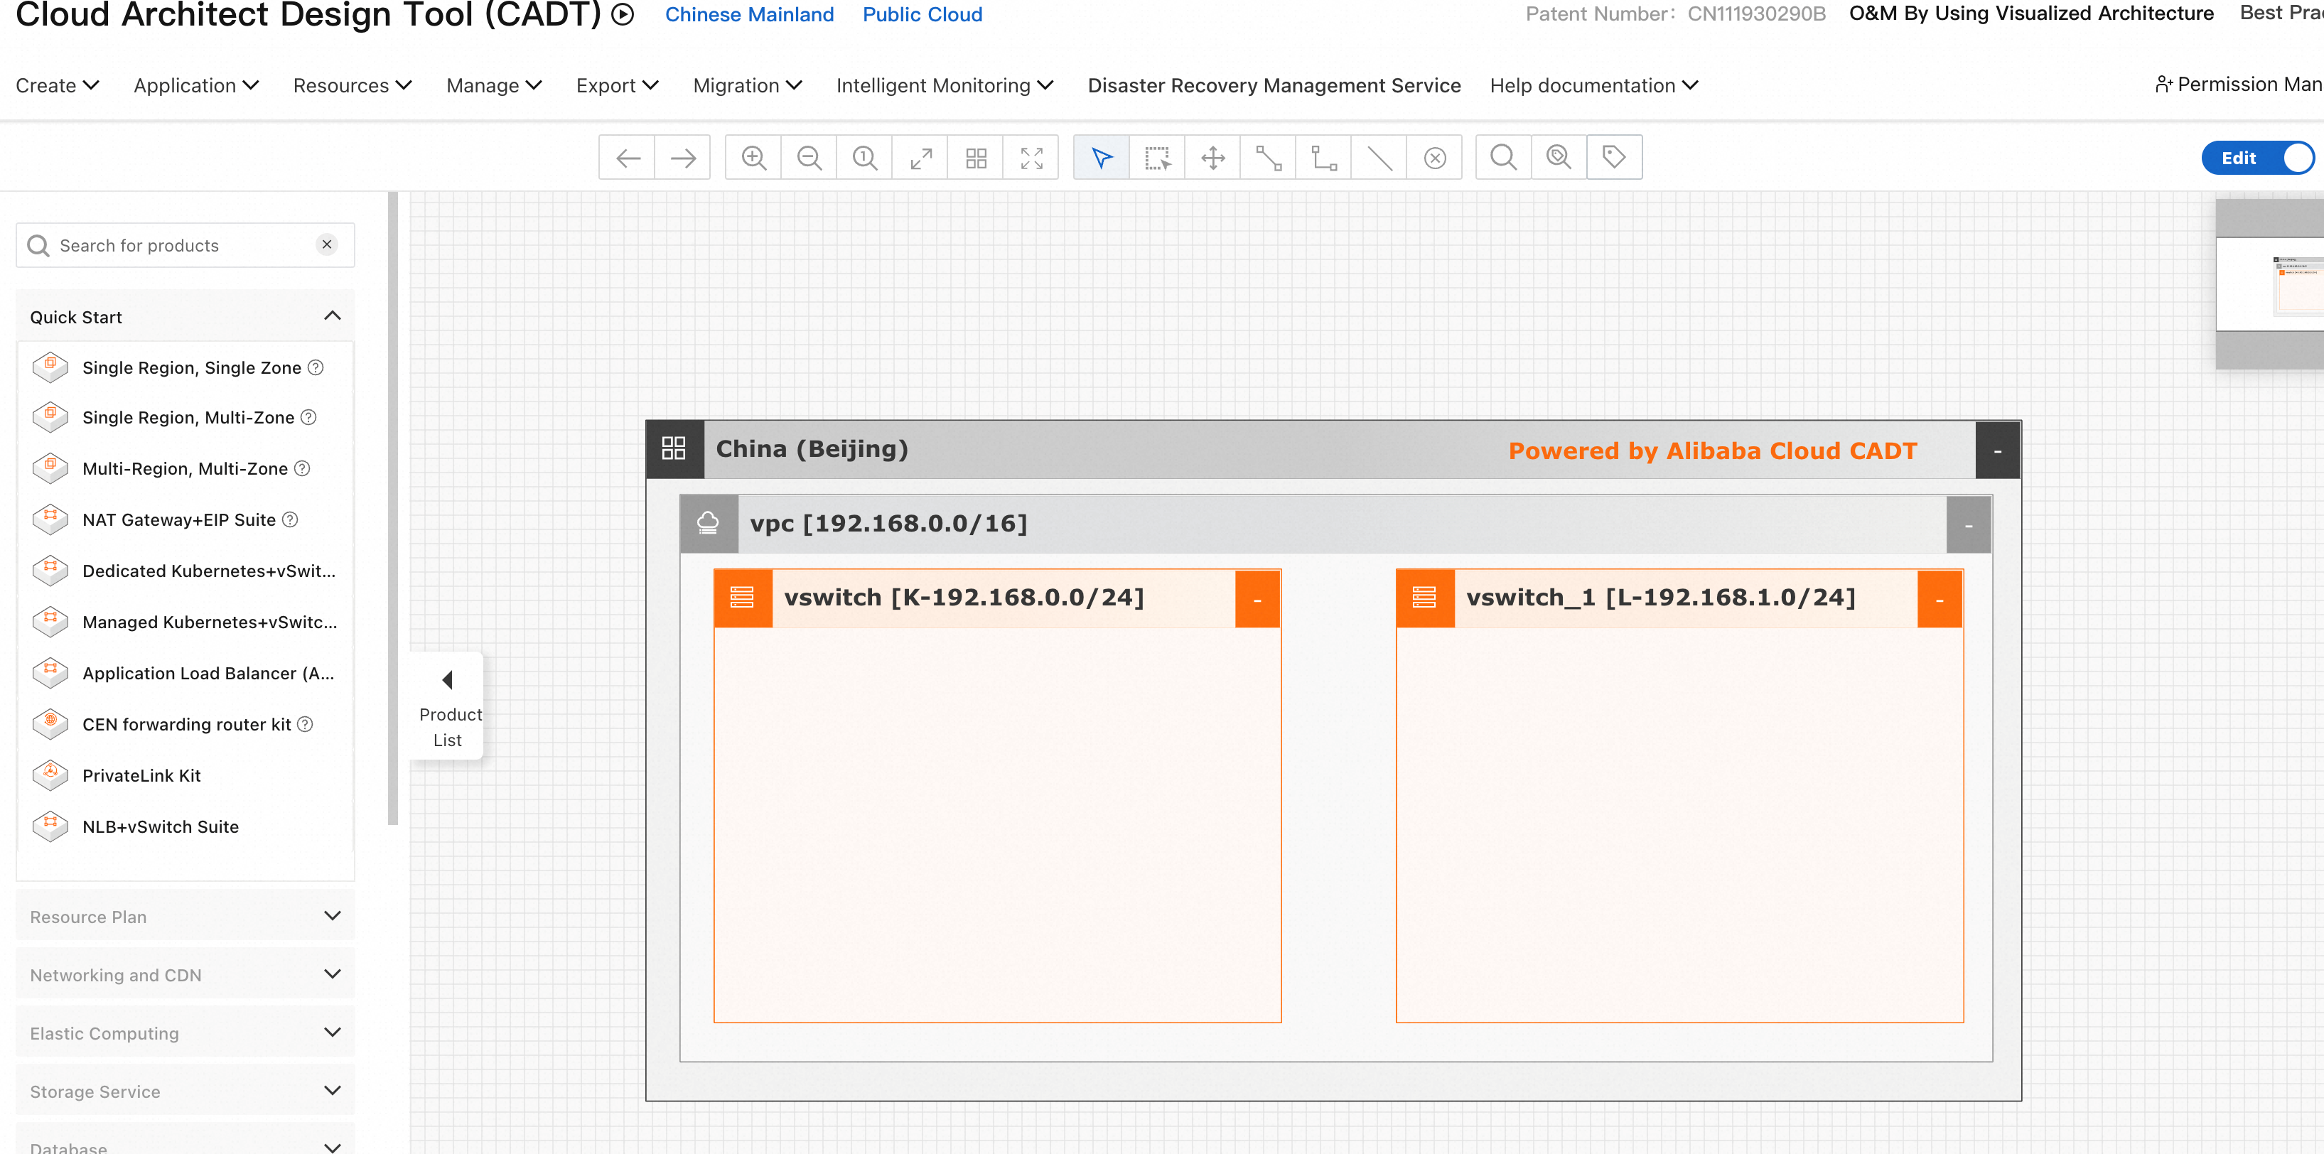Click the canvas minimap thumbnail
2324x1154 pixels.
(2270, 284)
